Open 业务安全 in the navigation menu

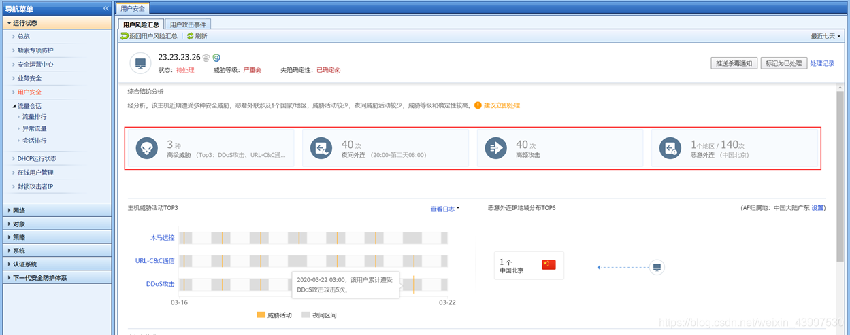tap(29, 78)
